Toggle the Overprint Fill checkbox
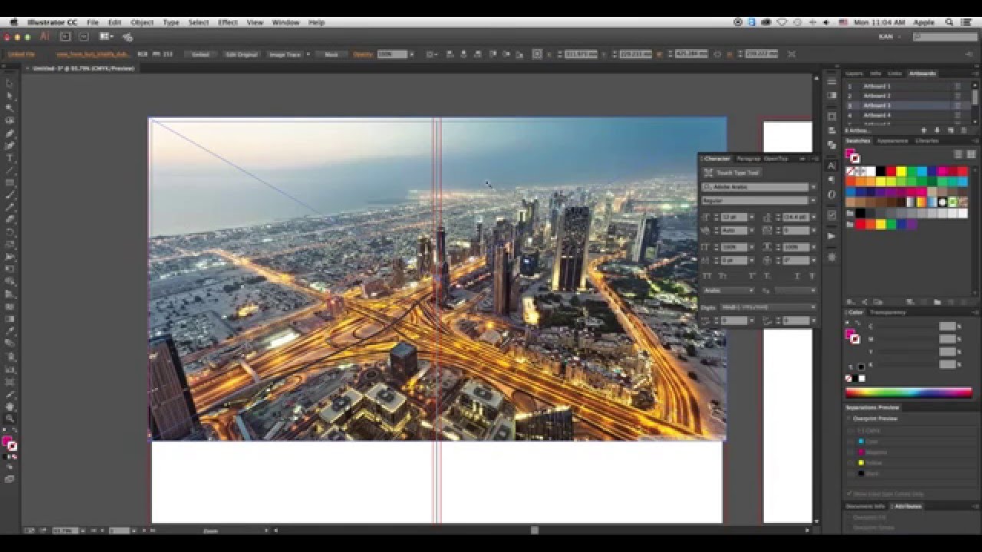 click(x=850, y=517)
